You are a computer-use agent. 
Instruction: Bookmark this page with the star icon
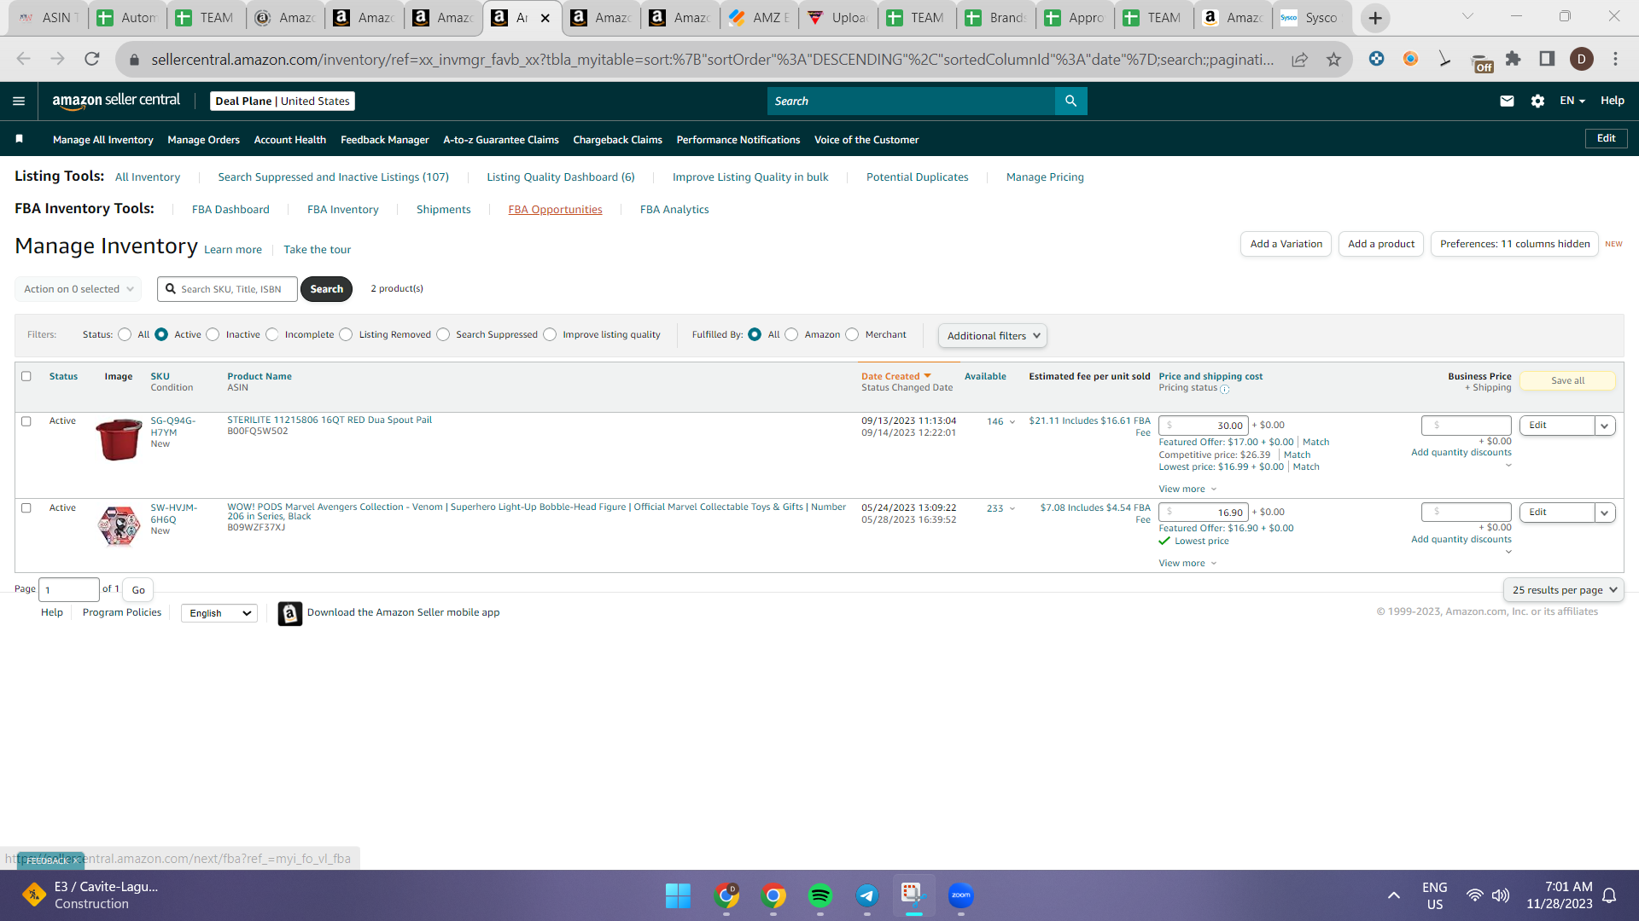point(1333,59)
